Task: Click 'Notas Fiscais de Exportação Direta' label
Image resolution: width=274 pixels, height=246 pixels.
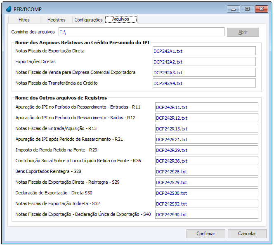Action: [x=50, y=51]
